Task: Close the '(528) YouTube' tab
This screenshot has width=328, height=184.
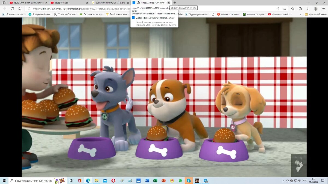Action: point(87,3)
